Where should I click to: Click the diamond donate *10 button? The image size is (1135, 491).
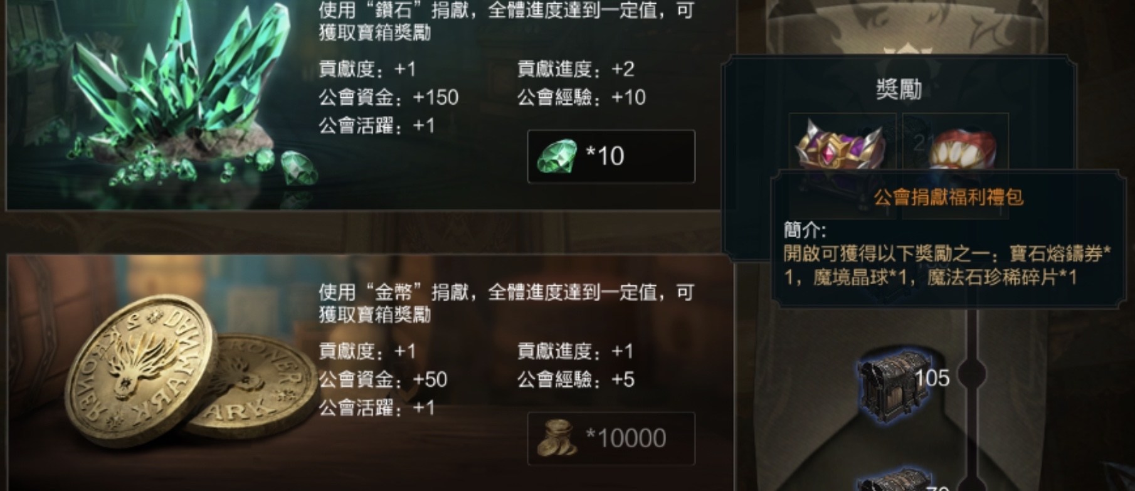[x=611, y=156]
